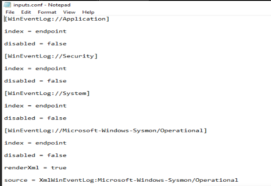
Task: Place cursor in the [WinEventLog://Security] line
Action: tap(51, 56)
